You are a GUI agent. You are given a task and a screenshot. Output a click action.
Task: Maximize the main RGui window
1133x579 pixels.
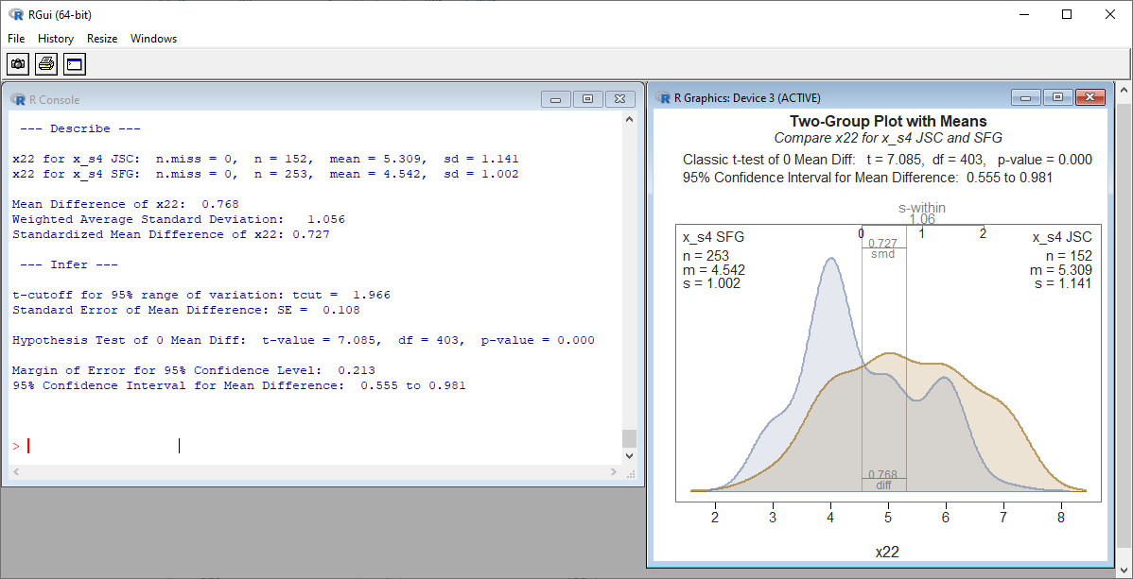(x=1067, y=14)
